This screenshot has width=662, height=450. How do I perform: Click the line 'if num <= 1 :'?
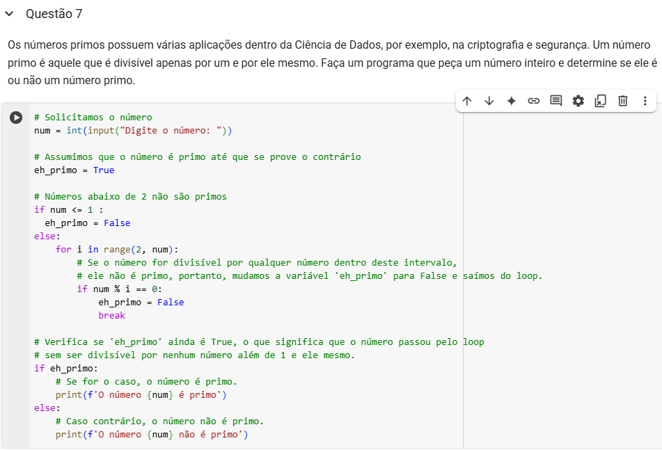(68, 209)
